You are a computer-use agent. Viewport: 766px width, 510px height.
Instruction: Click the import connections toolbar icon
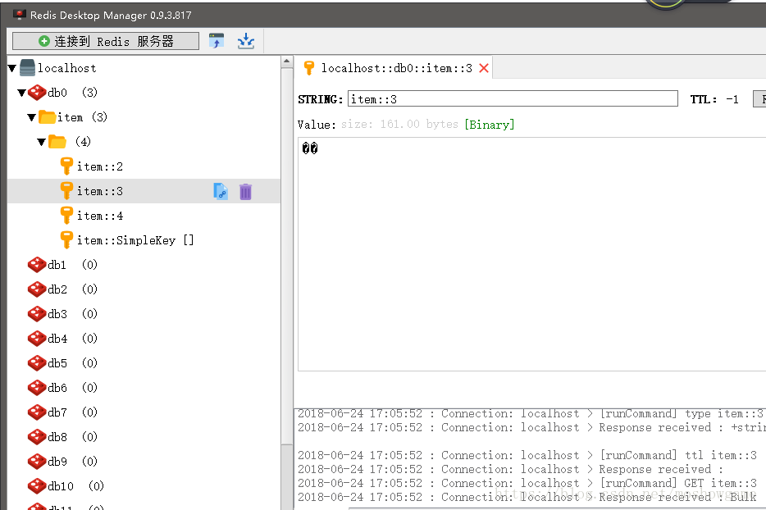217,40
